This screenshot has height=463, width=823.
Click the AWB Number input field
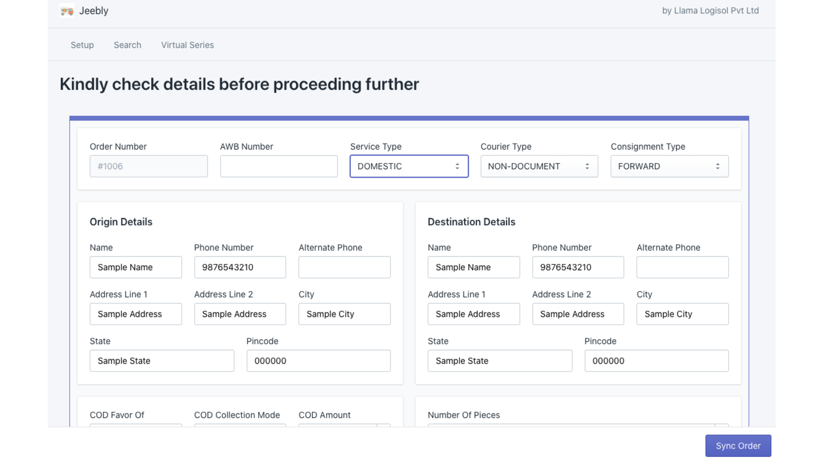pyautogui.click(x=278, y=166)
